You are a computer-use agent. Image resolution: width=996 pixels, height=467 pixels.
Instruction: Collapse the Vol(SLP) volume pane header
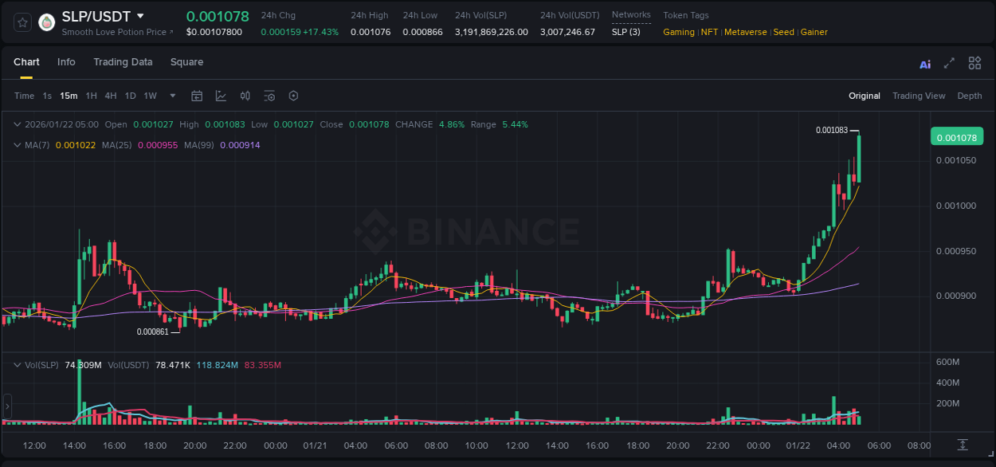coord(18,364)
